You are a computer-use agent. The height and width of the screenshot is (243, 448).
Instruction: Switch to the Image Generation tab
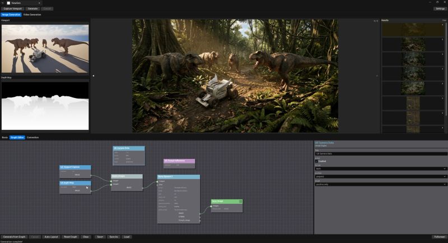pyautogui.click(x=11, y=15)
